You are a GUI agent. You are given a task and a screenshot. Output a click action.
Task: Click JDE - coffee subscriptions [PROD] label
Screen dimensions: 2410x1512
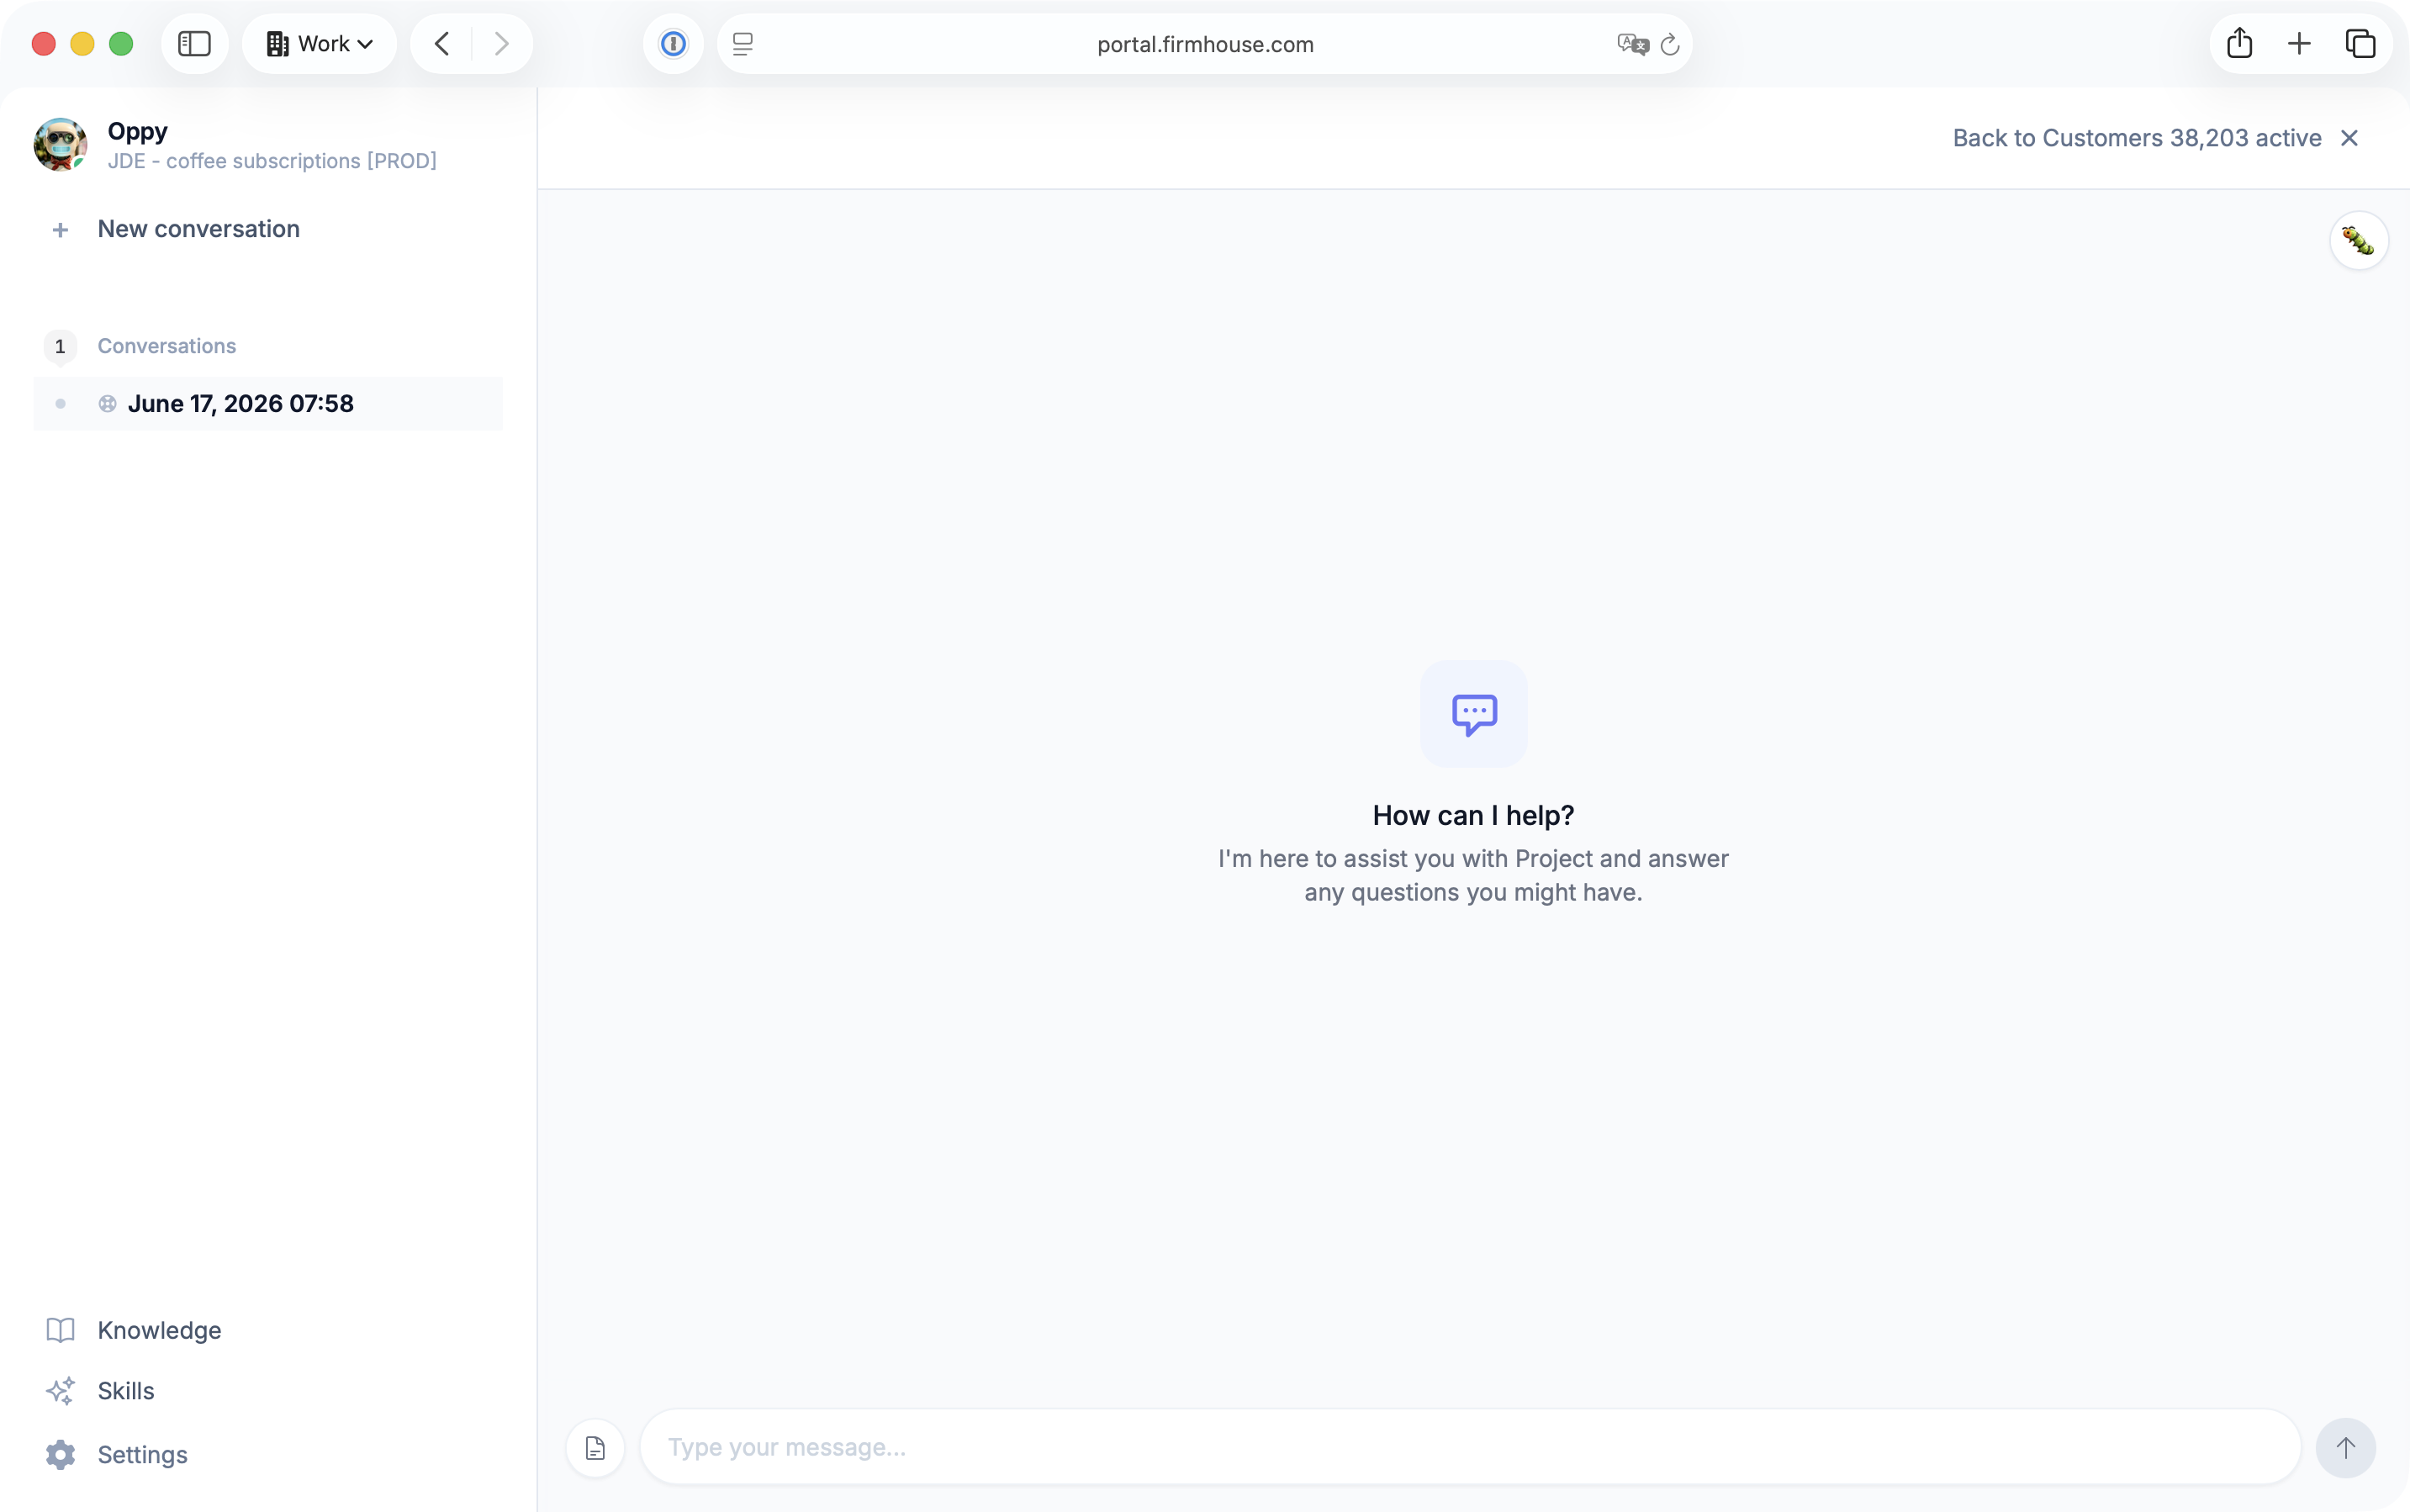pos(272,161)
